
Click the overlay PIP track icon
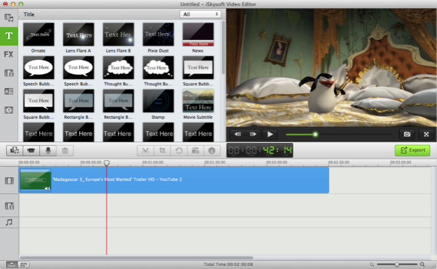(x=9, y=206)
